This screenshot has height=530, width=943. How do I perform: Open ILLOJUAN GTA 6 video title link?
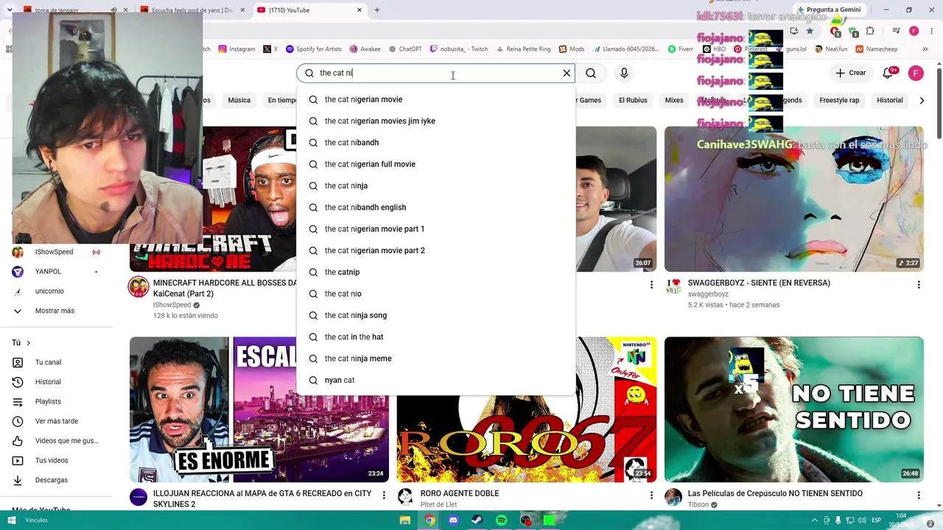pos(262,498)
